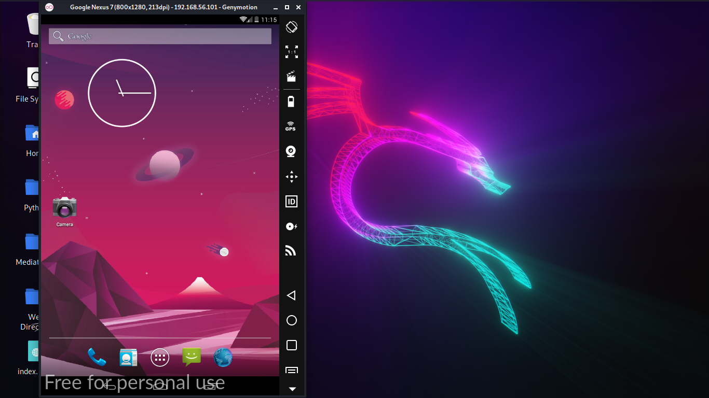
Task: Maximize the Genymotion window
Action: coord(287,7)
